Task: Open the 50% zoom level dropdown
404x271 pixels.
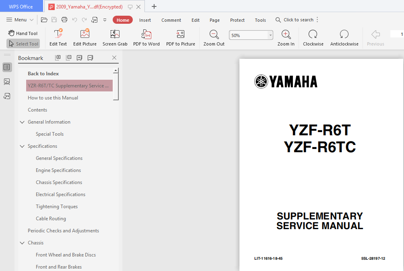Action: [270, 35]
